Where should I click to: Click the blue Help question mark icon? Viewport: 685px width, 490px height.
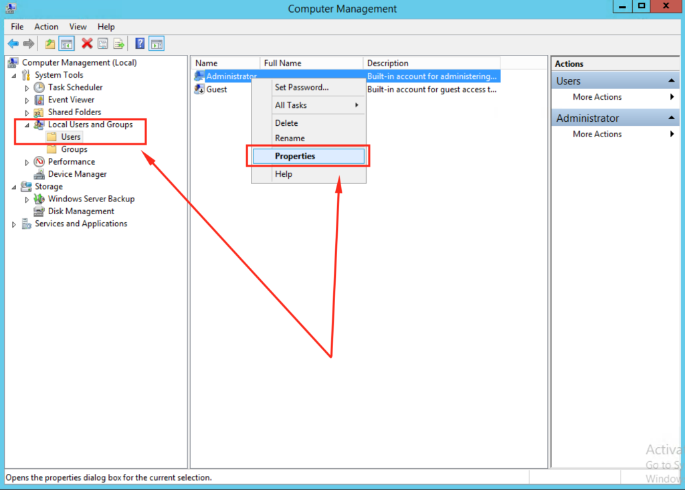click(x=140, y=44)
